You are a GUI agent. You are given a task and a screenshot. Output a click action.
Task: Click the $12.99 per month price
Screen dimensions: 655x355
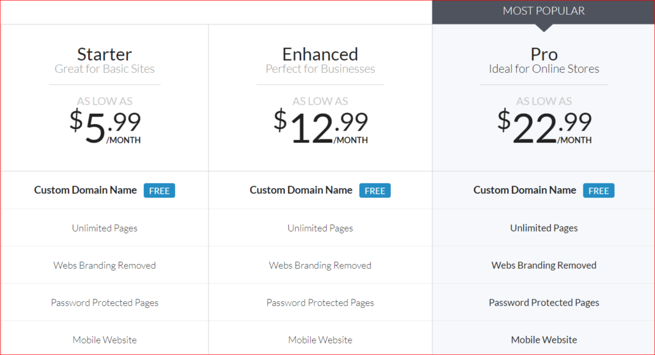coord(320,127)
